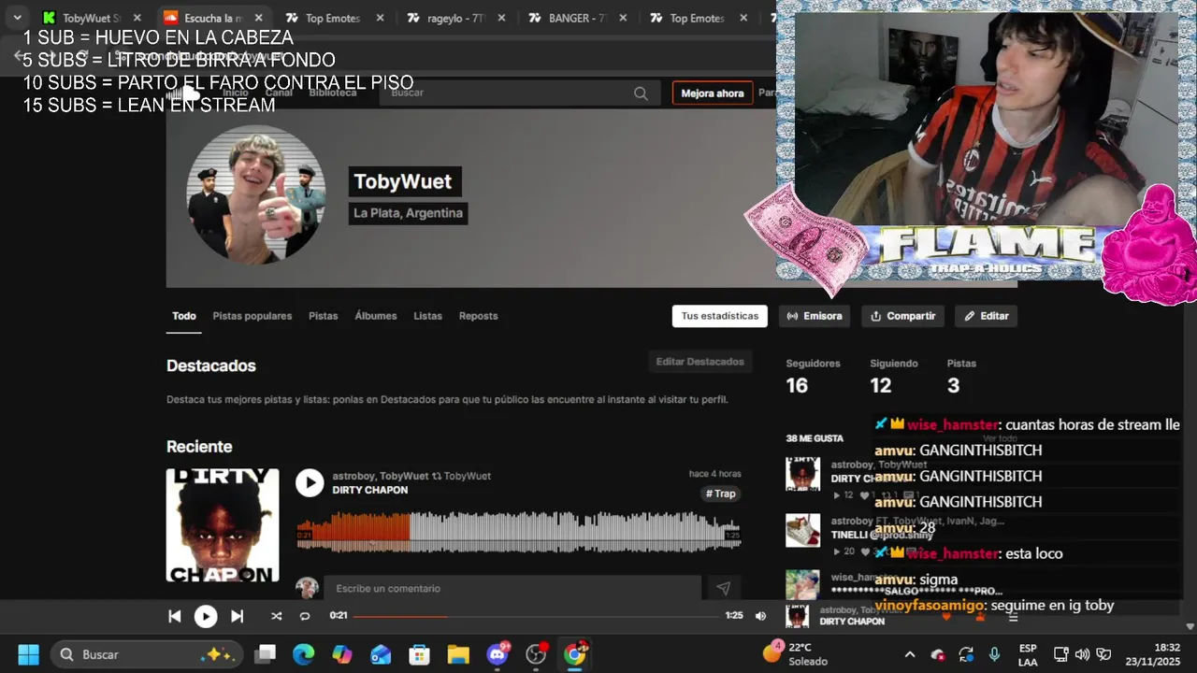
Task: Expand the system tray hidden icons chevron
Action: coord(910,654)
